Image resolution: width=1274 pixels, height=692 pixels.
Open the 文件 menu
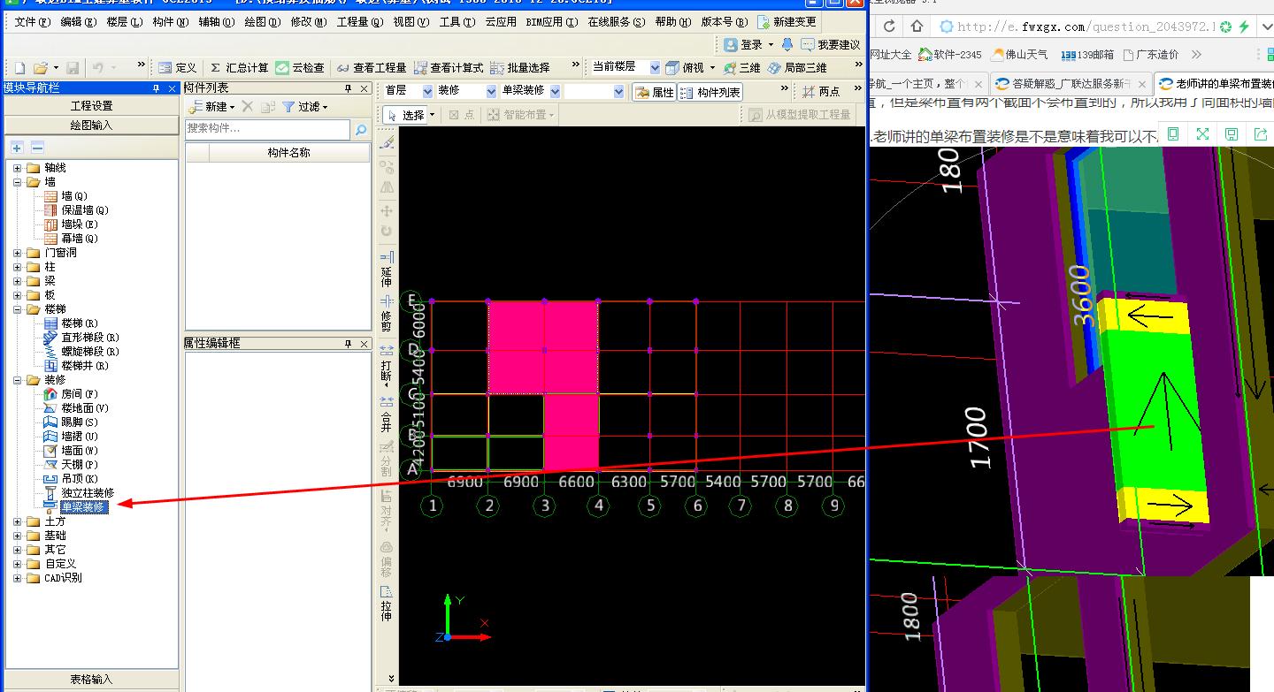coord(34,22)
